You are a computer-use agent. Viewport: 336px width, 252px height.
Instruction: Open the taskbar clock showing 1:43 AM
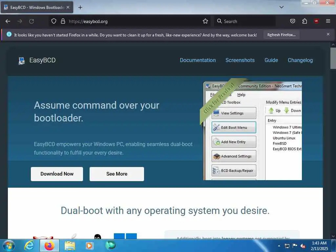[x=319, y=246]
